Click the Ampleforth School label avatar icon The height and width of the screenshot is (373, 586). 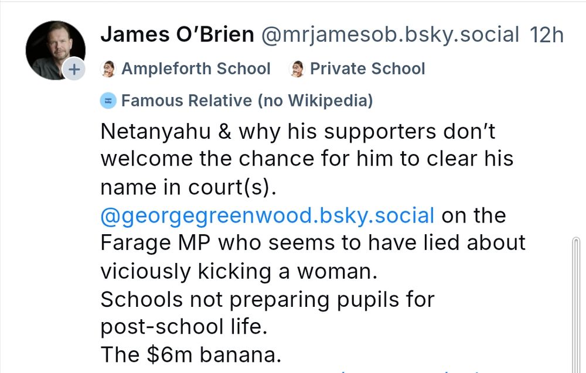(x=108, y=69)
